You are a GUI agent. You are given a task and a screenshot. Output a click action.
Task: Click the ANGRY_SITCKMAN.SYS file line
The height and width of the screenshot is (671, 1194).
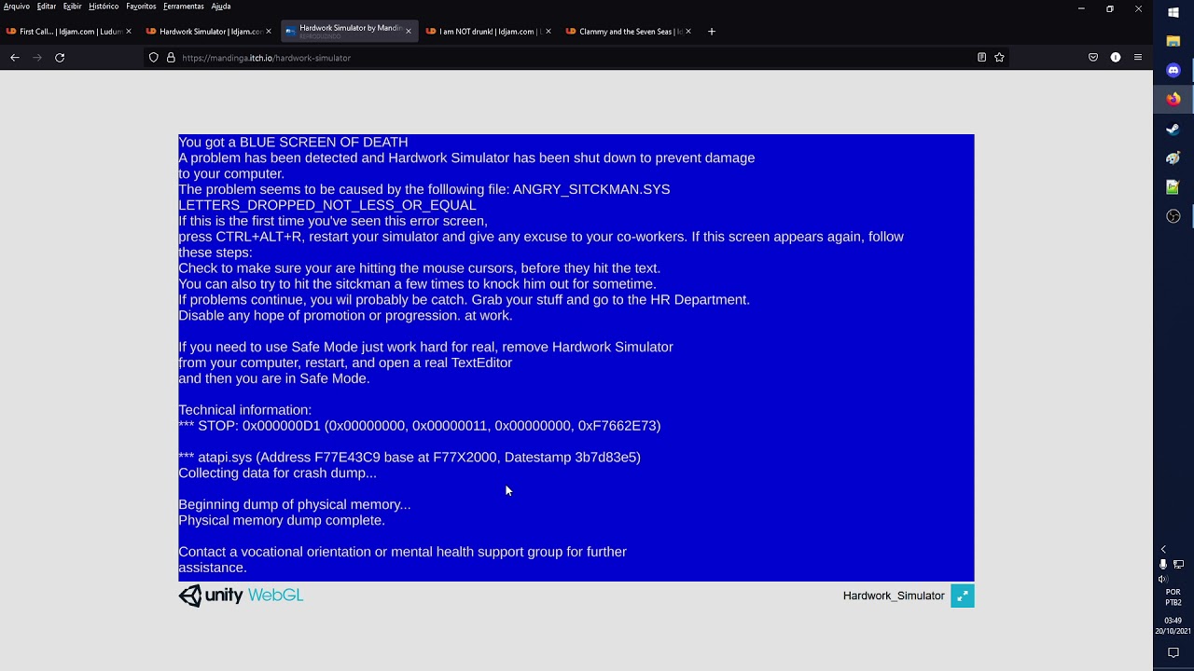tap(424, 189)
